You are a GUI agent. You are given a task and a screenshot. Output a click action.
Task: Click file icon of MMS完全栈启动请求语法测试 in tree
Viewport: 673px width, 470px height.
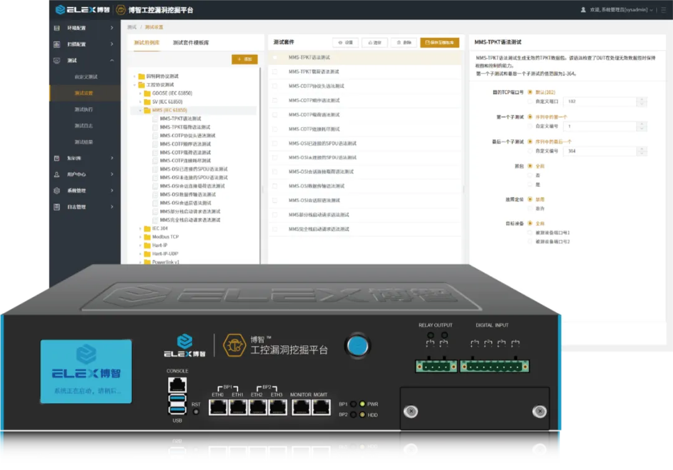click(x=156, y=220)
